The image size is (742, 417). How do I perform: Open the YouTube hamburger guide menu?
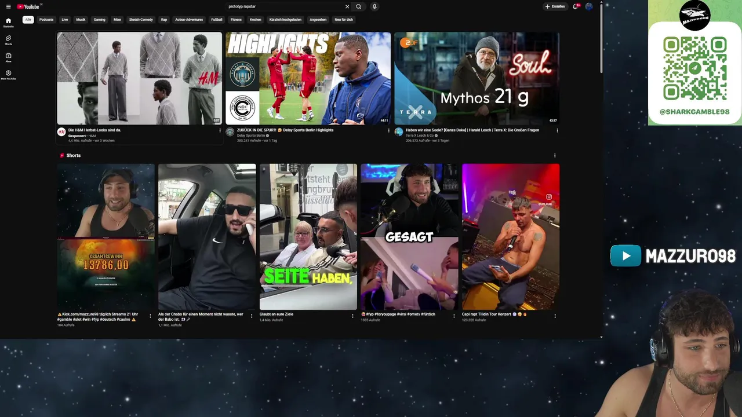pos(8,6)
